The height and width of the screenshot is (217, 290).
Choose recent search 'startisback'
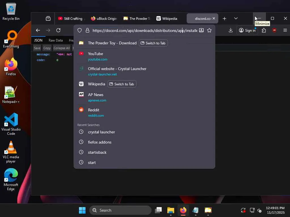tap(144, 152)
